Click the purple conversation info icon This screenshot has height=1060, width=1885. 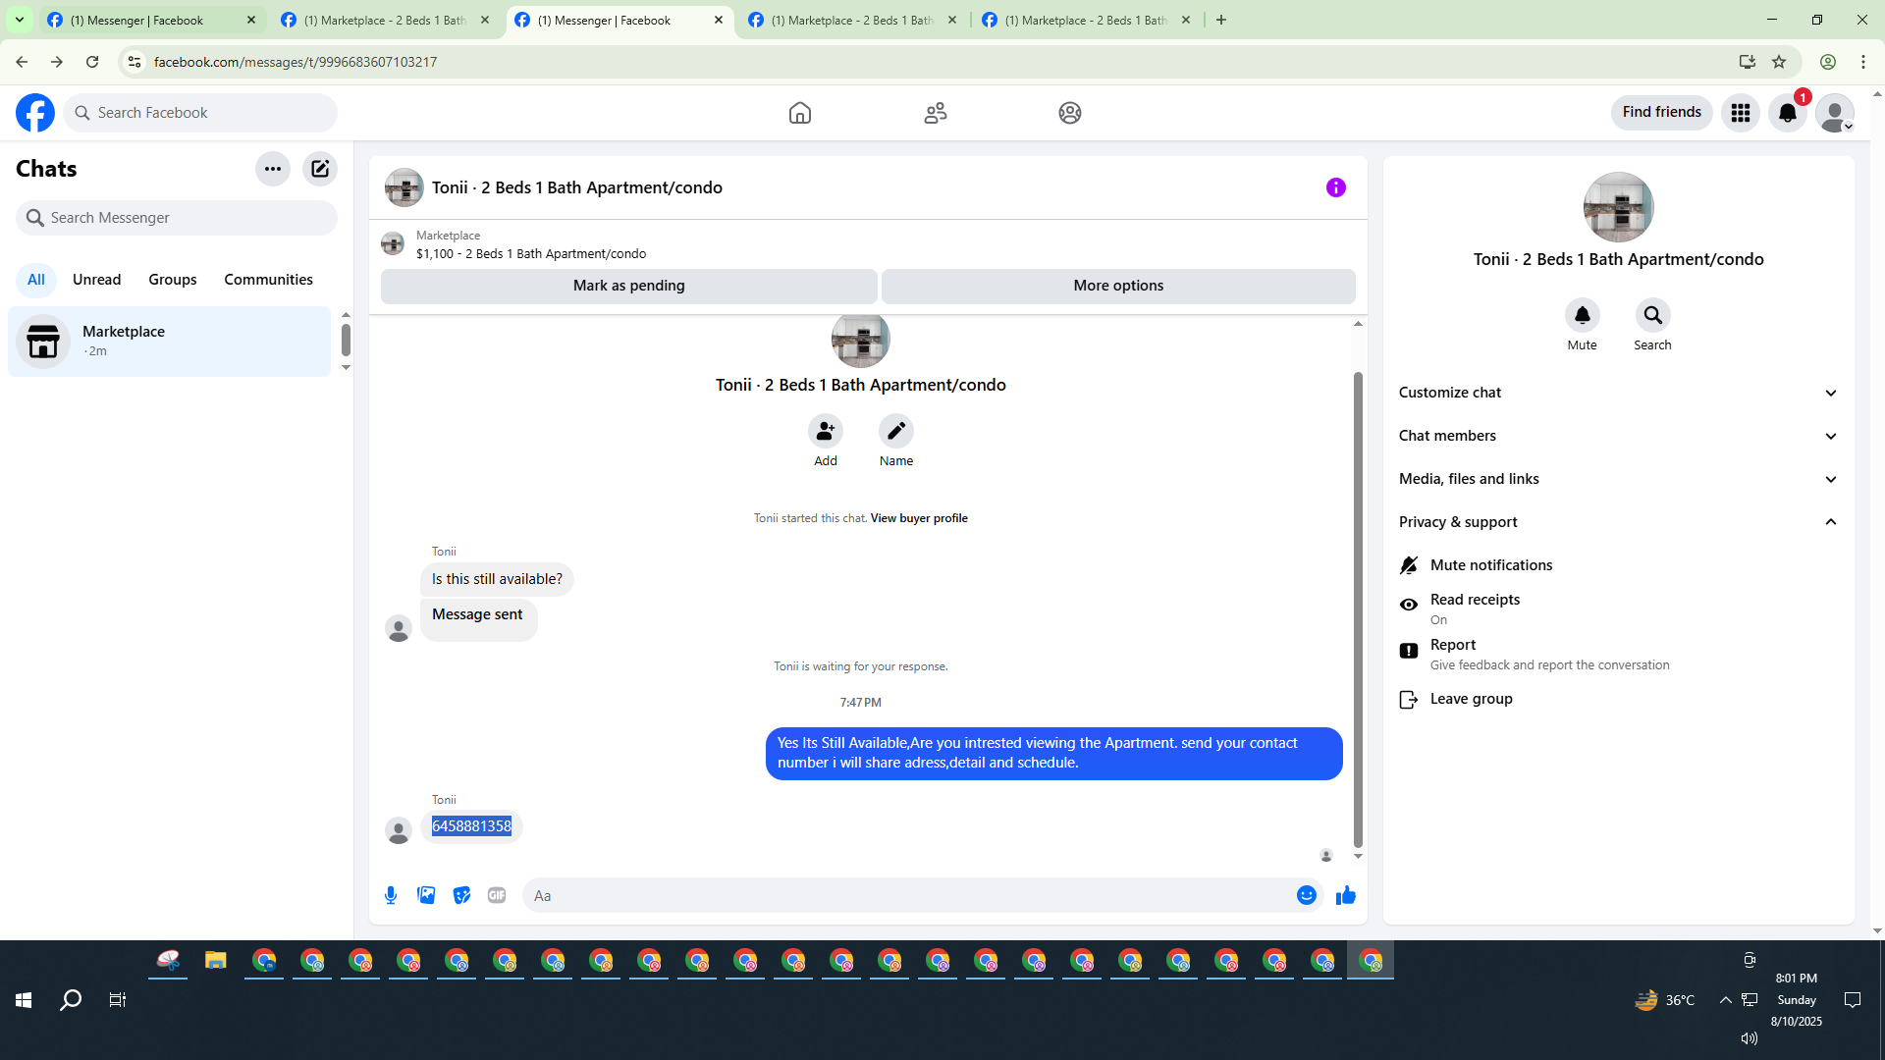[1335, 187]
